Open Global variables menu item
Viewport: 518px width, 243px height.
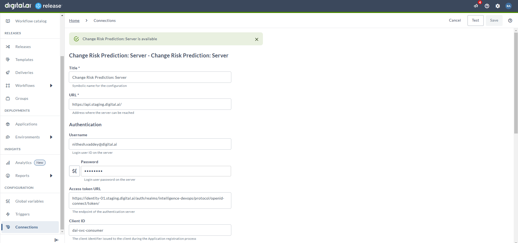pos(30,201)
